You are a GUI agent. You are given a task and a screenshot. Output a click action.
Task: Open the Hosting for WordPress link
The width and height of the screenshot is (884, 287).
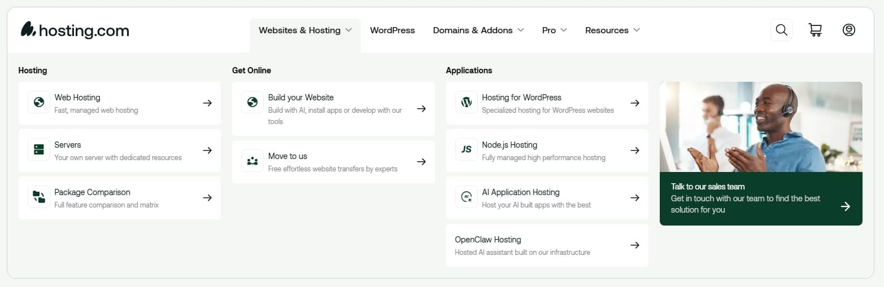click(521, 98)
